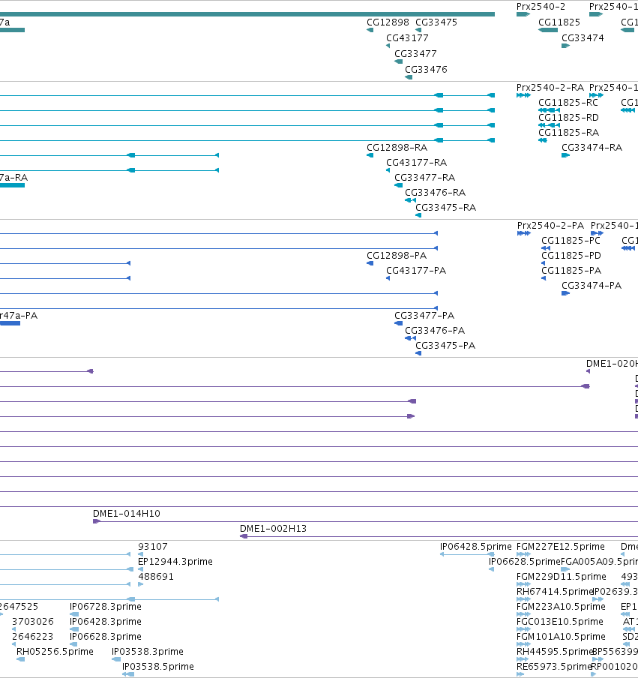Select the IP06428.3prime EST label

(106, 621)
